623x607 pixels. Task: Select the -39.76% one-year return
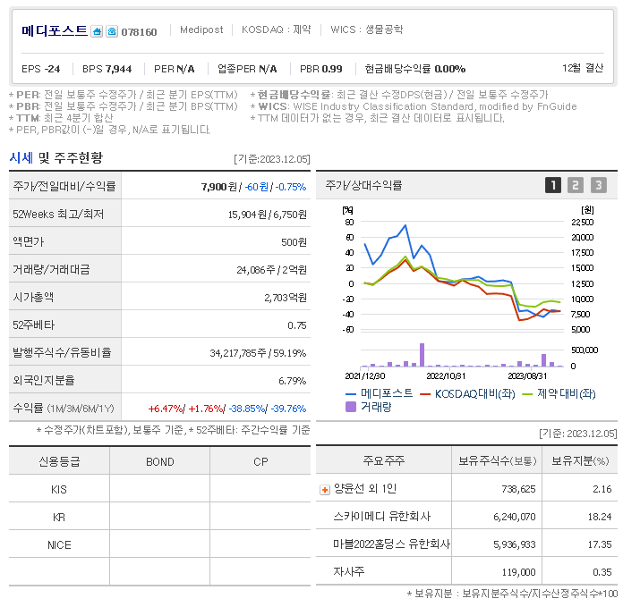coord(288,409)
